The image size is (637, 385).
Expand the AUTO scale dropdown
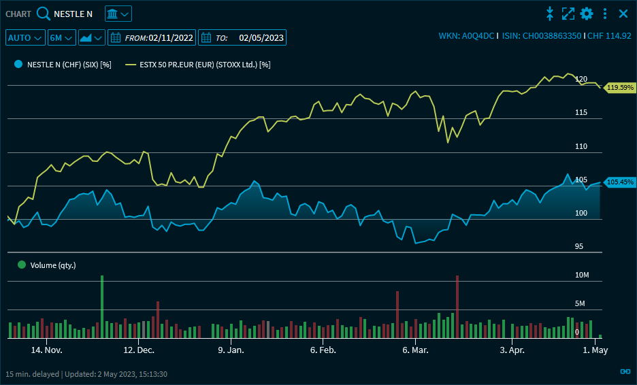(x=25, y=37)
